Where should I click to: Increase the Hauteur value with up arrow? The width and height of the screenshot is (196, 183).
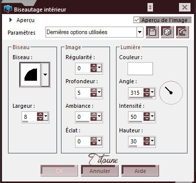pos(146,139)
